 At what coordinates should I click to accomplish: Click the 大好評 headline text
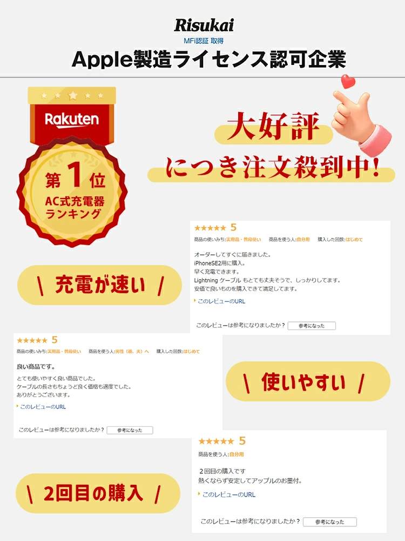click(273, 126)
